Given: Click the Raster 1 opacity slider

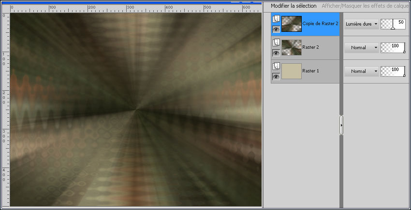Looking at the screenshot, I should tap(393, 71).
